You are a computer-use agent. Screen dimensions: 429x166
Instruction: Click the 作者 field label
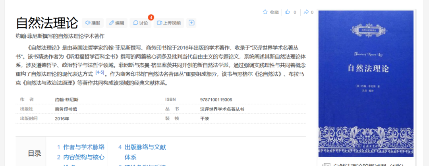27,100
